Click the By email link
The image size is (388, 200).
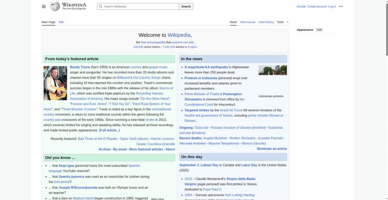pos(120,149)
